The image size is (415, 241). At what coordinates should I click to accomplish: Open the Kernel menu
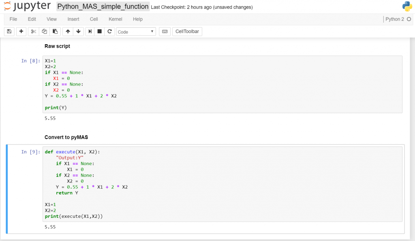(115, 19)
